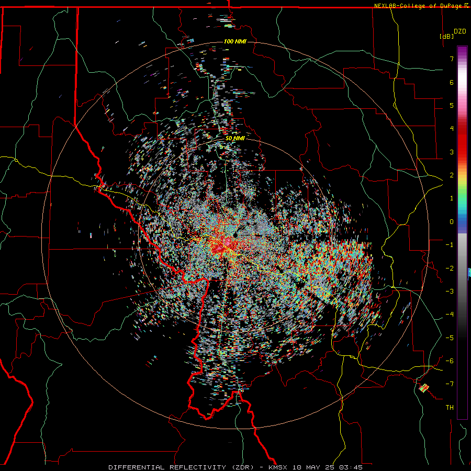Click the 2 value on the color scale
The image size is (471, 471).
coord(452,175)
